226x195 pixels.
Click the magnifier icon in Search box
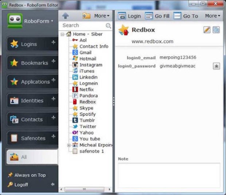pos(108,26)
